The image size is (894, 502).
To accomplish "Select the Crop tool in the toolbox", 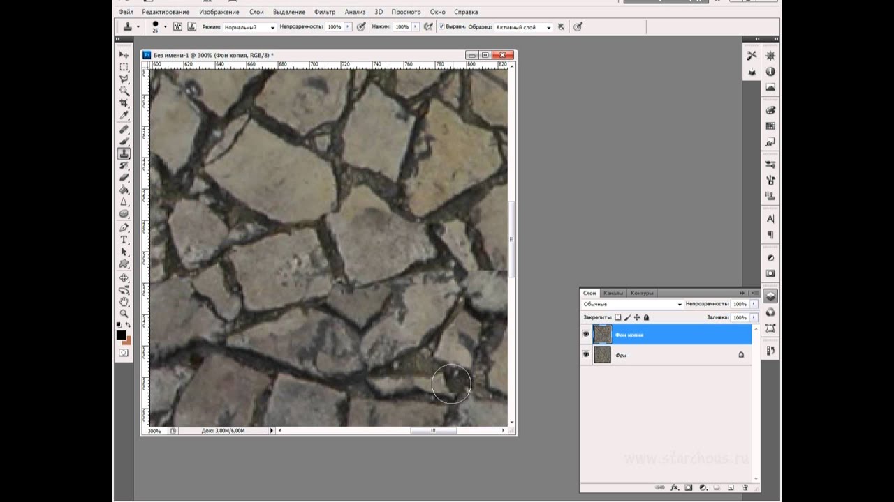I will tap(124, 103).
